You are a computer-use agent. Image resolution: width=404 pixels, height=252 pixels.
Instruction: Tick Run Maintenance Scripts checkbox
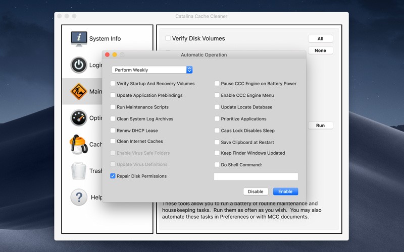point(113,107)
